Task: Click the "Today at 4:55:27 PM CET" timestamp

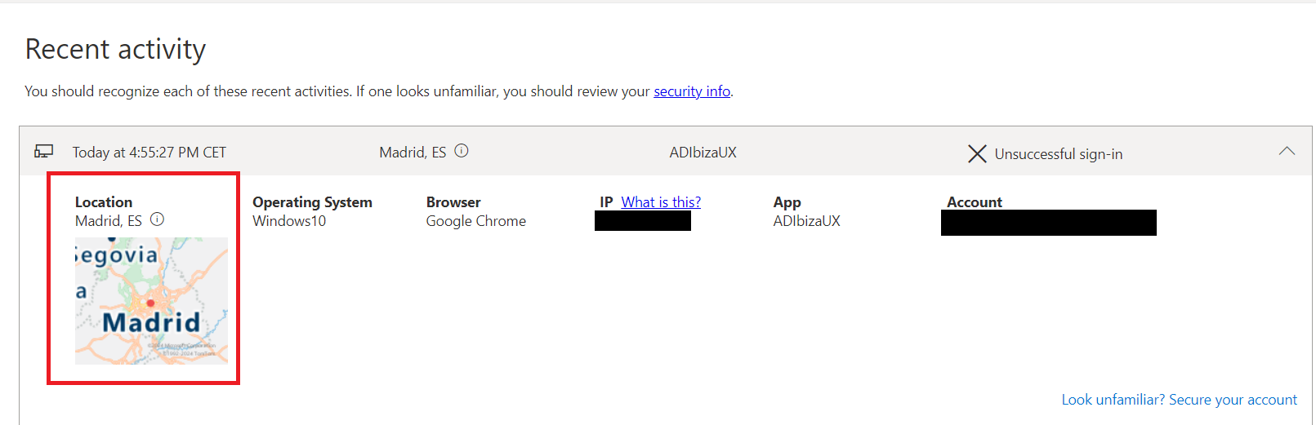Action: tap(149, 153)
